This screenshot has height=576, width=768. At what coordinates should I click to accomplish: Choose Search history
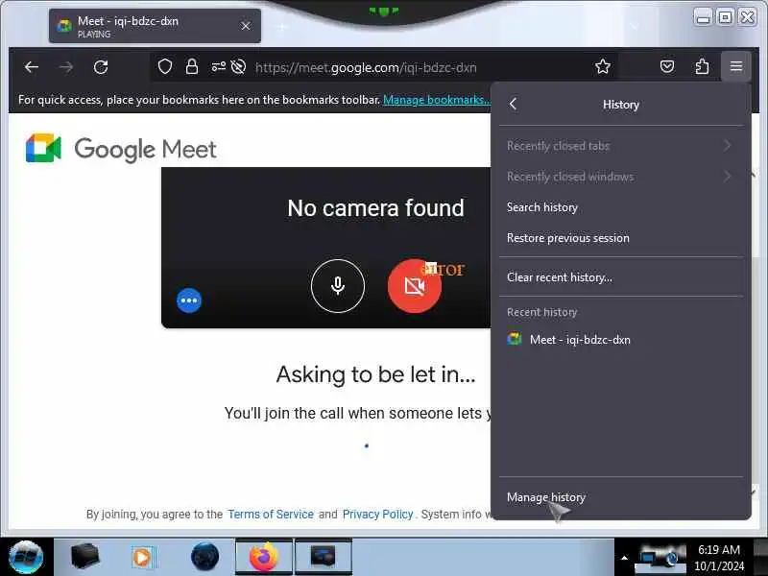tap(620, 207)
